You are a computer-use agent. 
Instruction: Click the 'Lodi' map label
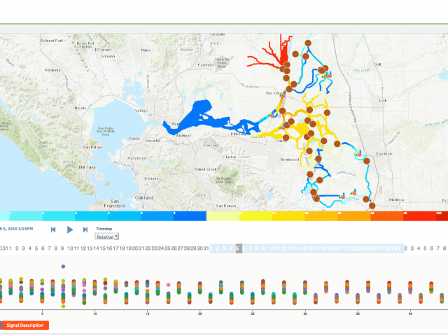click(383, 101)
